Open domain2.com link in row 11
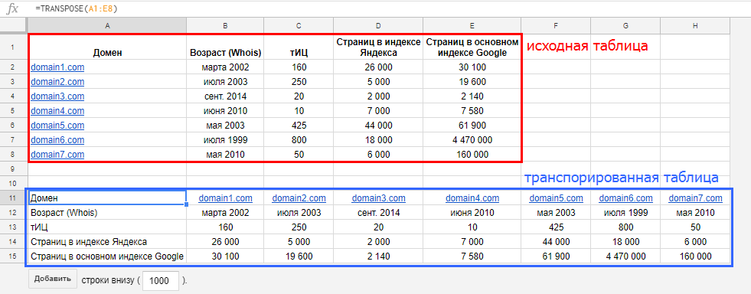The width and height of the screenshot is (751, 294). [299, 198]
